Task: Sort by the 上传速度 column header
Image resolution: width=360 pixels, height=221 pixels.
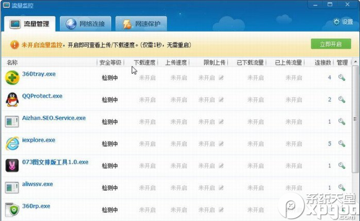Action: (176, 63)
